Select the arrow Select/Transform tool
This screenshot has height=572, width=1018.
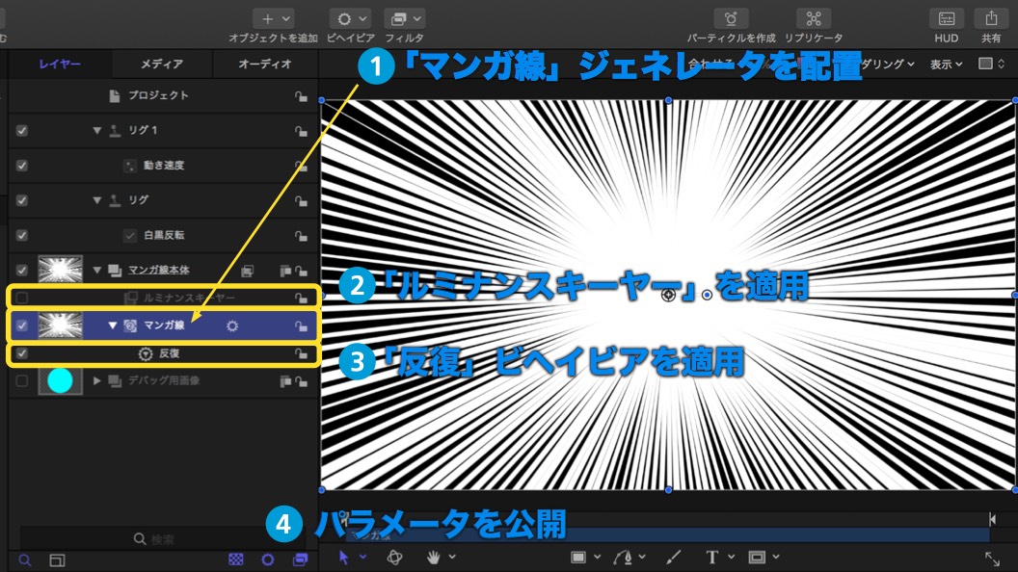(344, 558)
